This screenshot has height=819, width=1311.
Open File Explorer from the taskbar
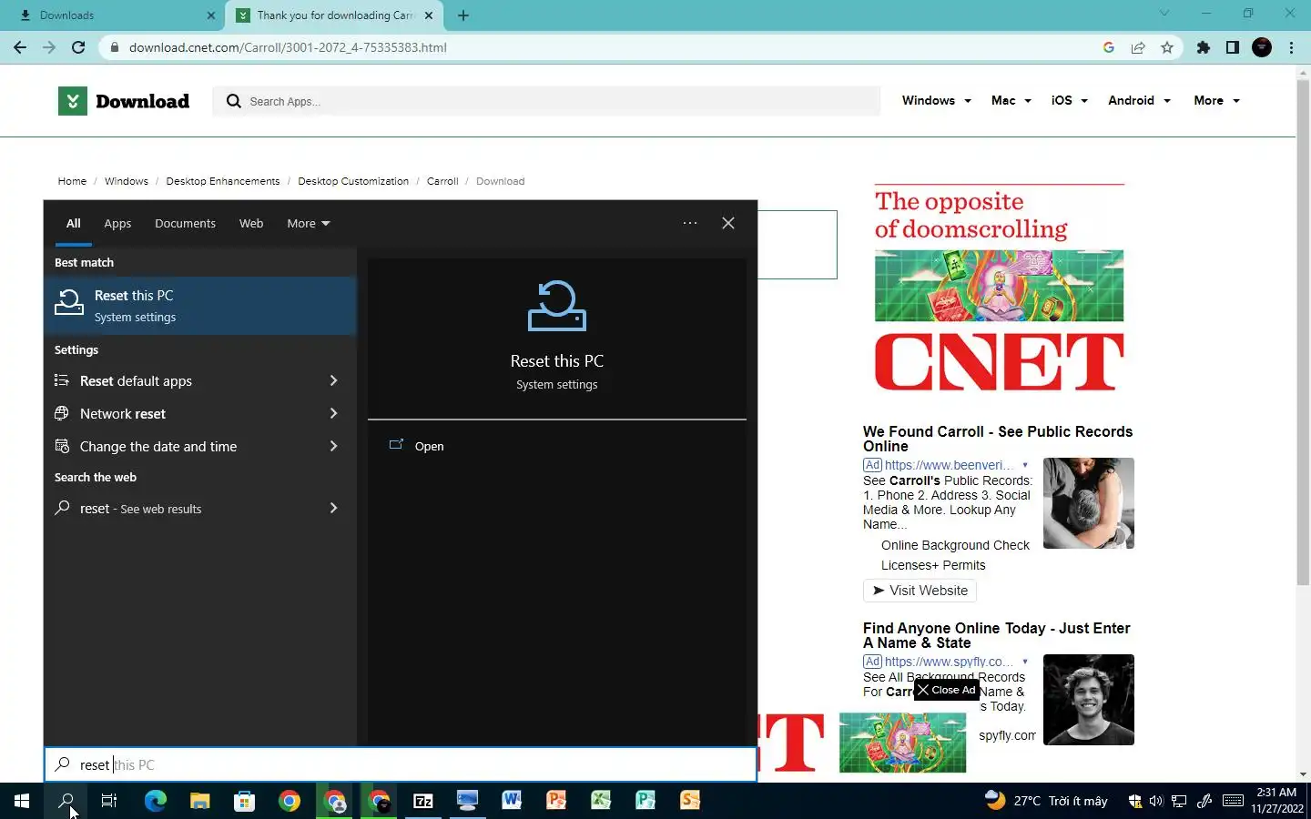point(200,801)
